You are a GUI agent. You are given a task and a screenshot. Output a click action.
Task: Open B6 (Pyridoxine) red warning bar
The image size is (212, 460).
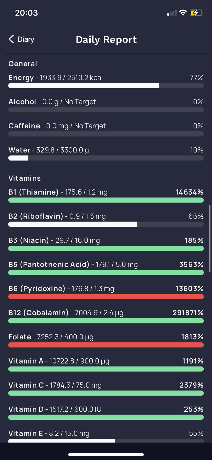(106, 297)
